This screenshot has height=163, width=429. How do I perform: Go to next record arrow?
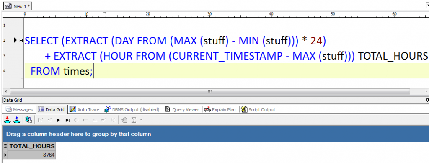(59, 120)
